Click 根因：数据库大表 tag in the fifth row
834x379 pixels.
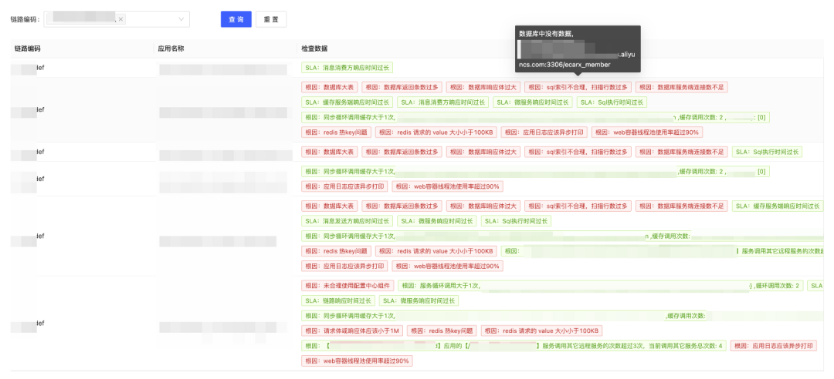(x=329, y=206)
